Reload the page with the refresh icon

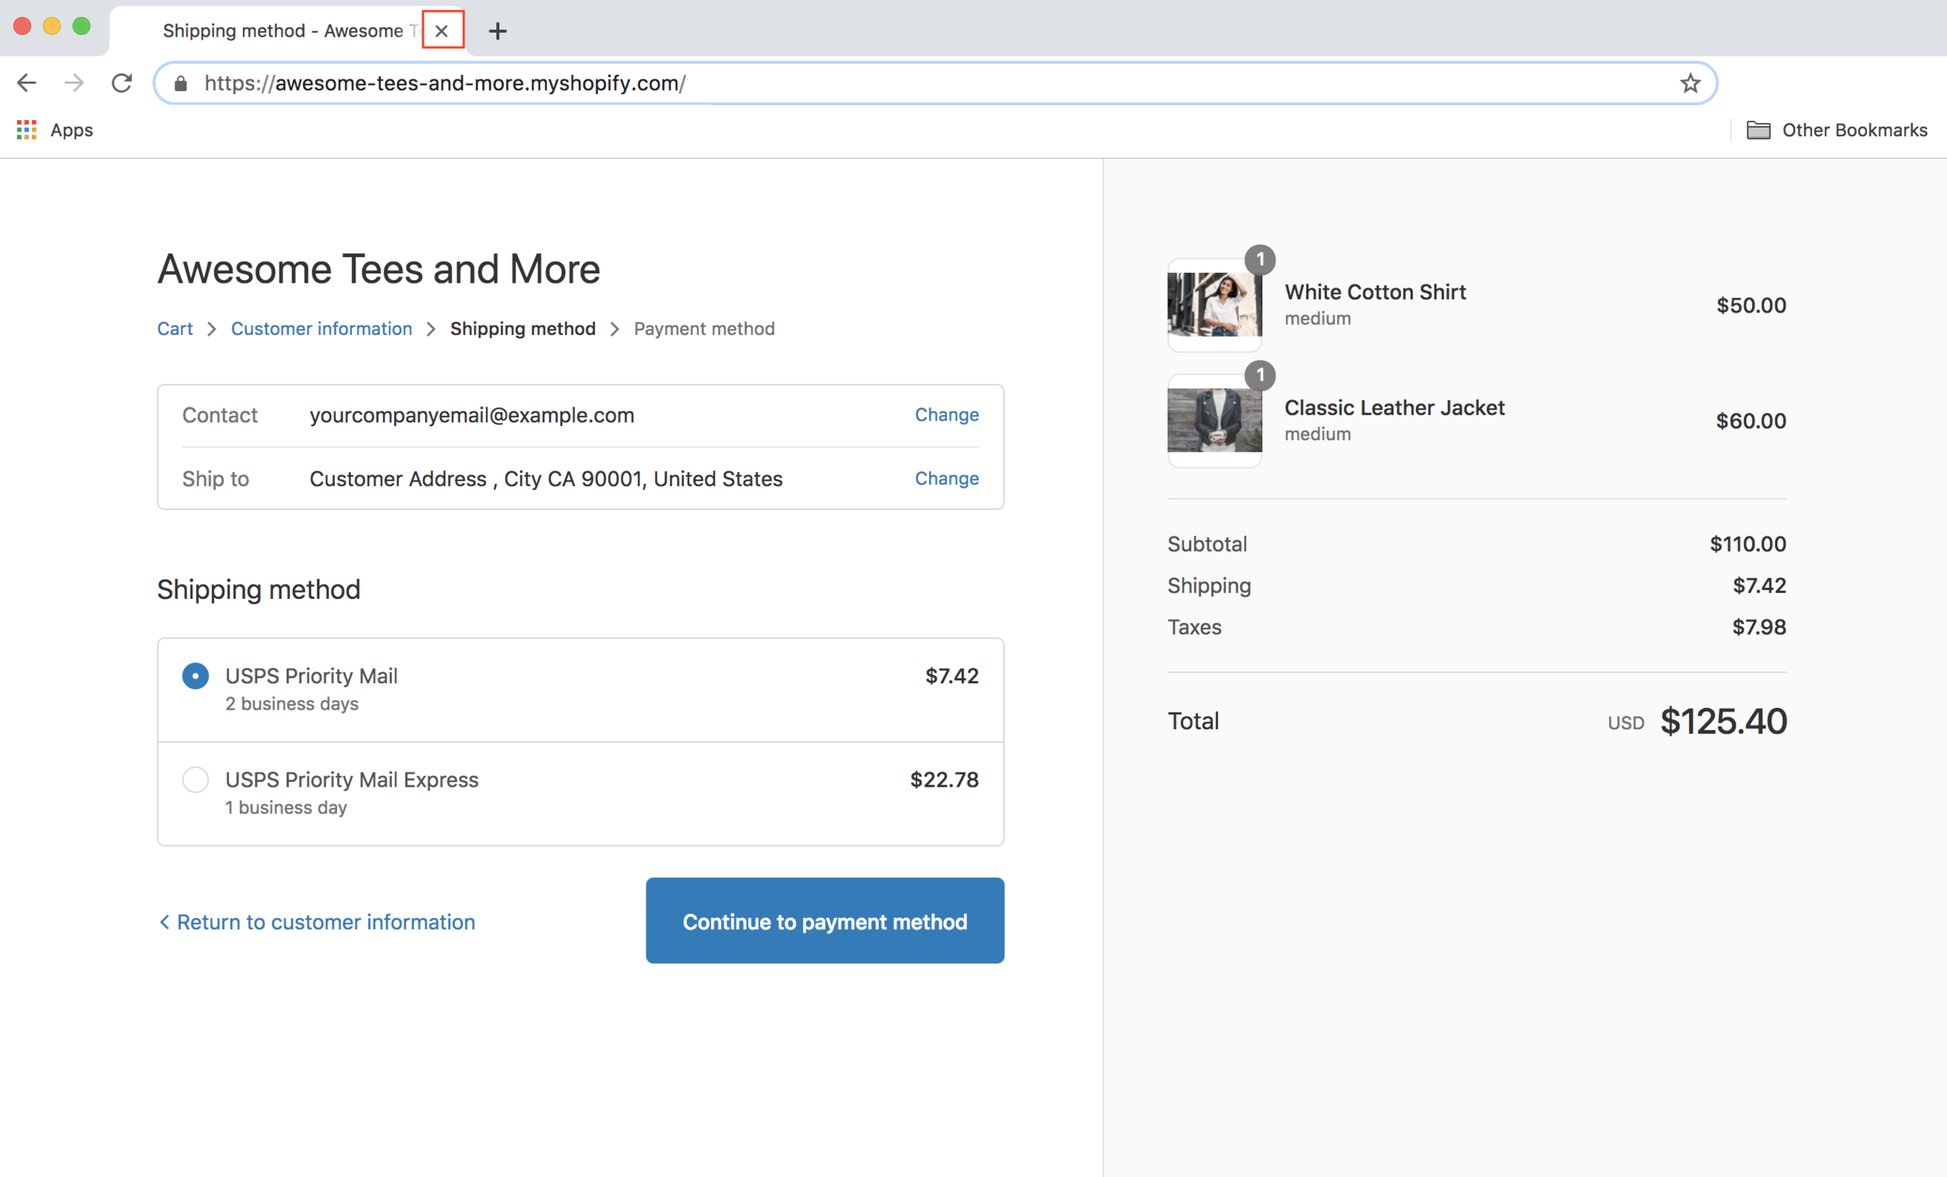pyautogui.click(x=121, y=83)
